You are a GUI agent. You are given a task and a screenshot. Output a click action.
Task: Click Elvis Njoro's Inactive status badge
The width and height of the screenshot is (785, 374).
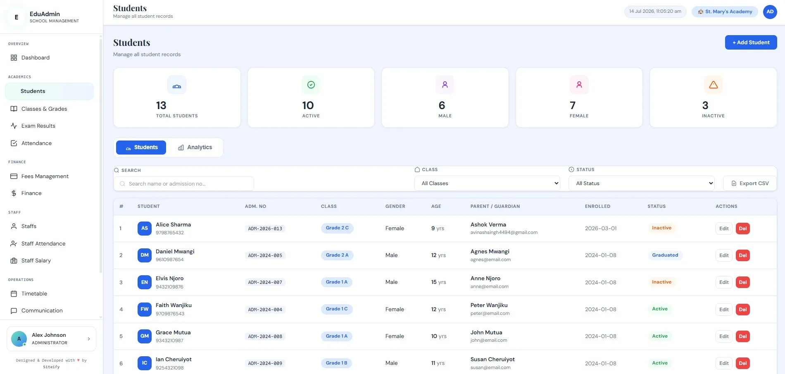[x=661, y=282]
